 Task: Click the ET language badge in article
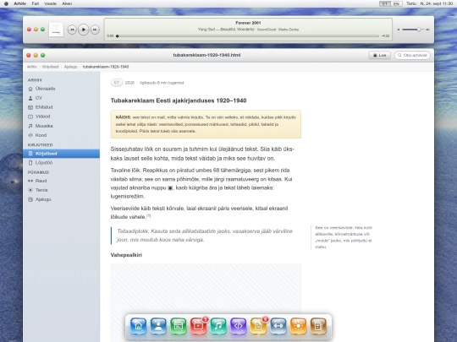tap(117, 83)
